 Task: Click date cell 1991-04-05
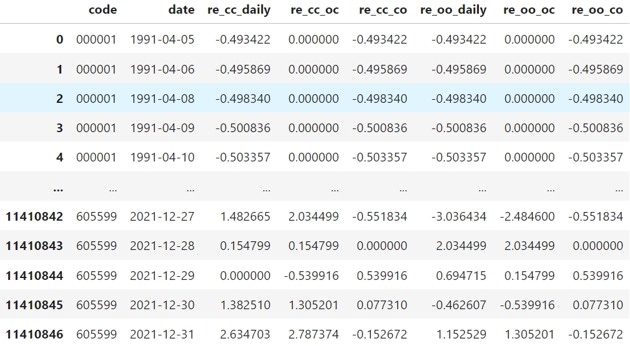point(162,40)
